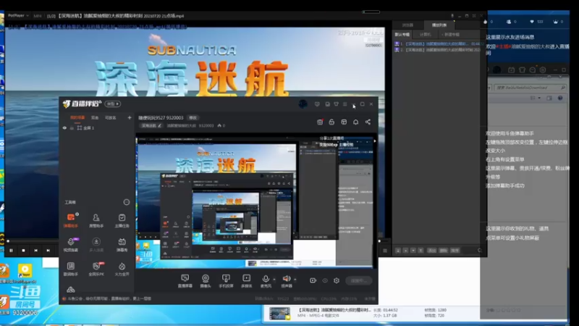
Task: Click the 深海迷航 category edit tag
Action: coord(151,125)
